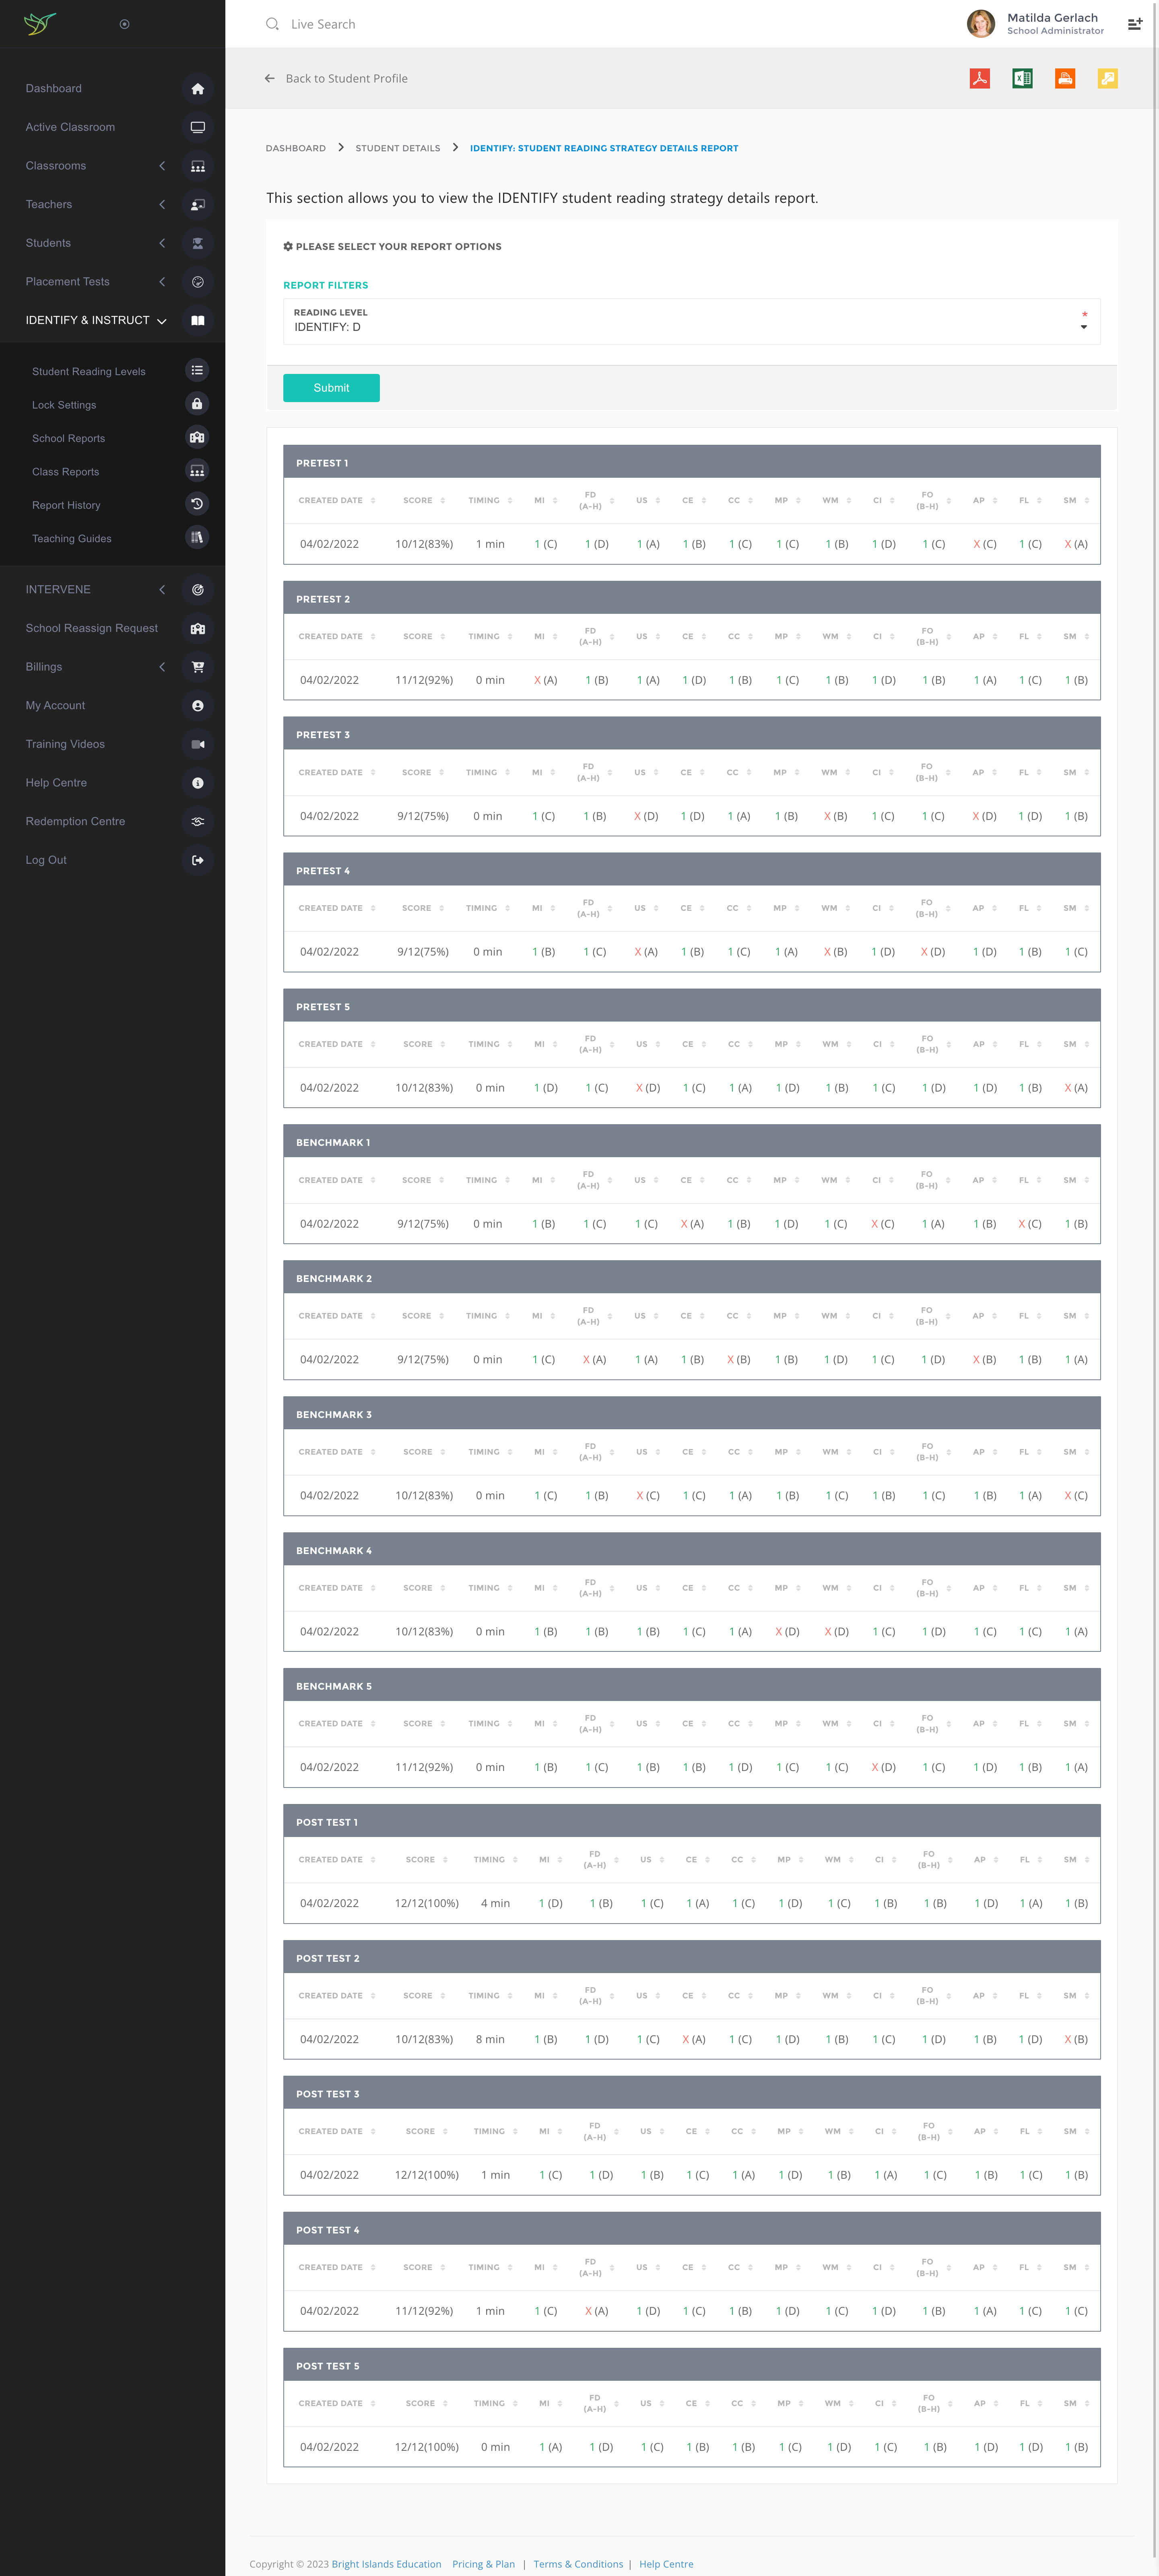Viewport: 1159px width, 2576px height.
Task: Open Report History clock icon
Action: point(197,504)
